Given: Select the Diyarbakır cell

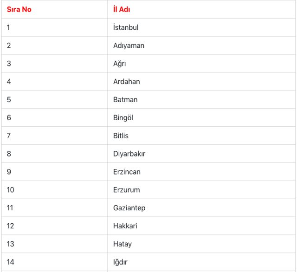Looking at the screenshot, I should pos(129,154).
